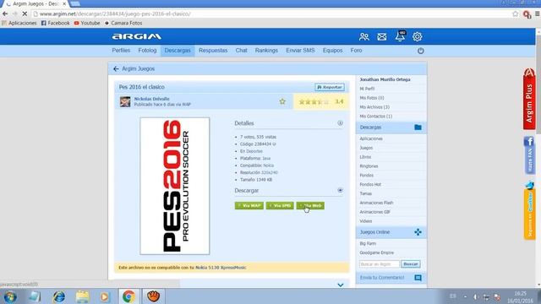
Task: Open Ringtones category link
Action: 369,166
